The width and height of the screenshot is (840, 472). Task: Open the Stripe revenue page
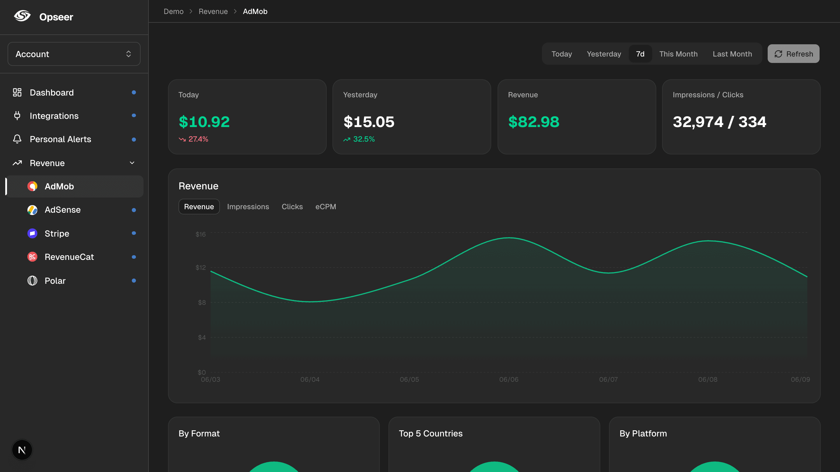pyautogui.click(x=75, y=233)
